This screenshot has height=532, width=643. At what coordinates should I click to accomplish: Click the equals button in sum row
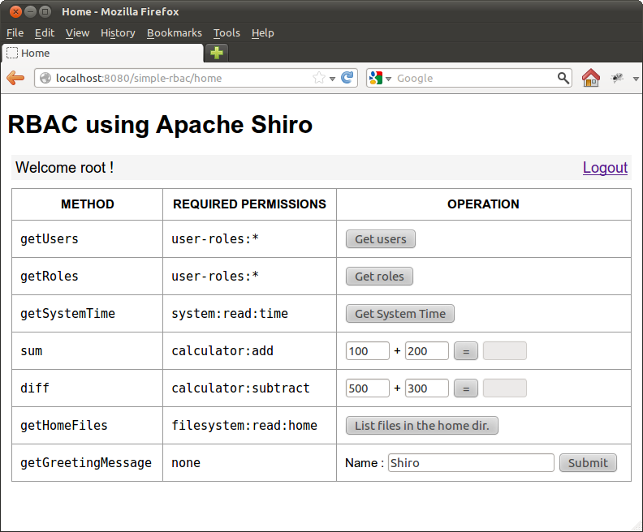point(465,351)
